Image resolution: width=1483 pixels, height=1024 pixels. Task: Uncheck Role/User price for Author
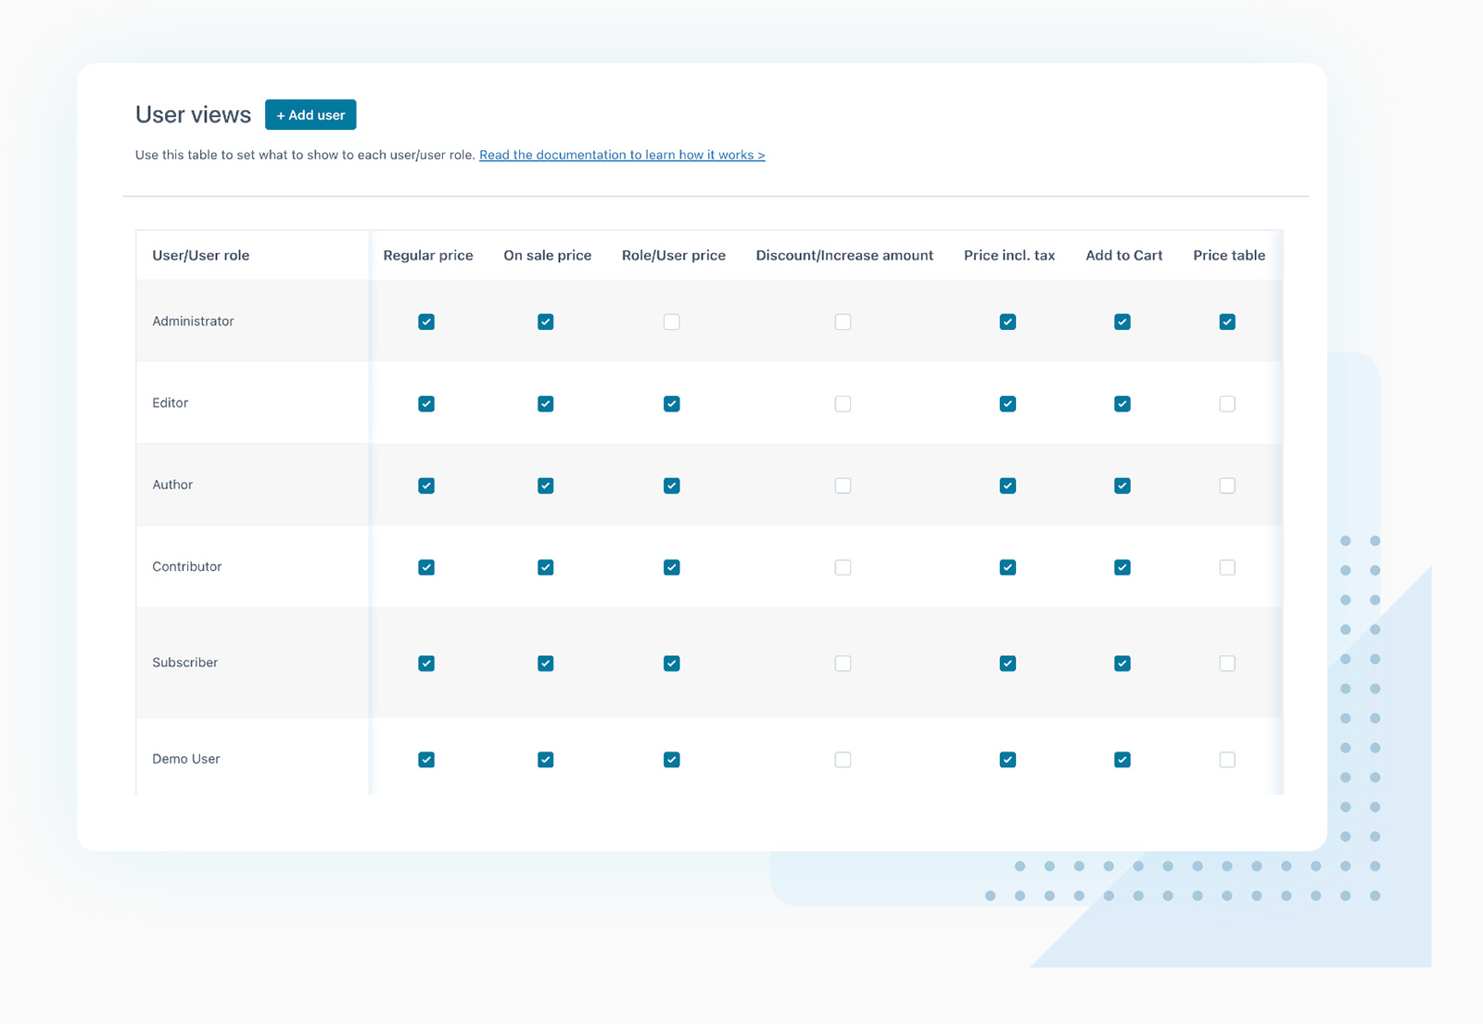[671, 485]
